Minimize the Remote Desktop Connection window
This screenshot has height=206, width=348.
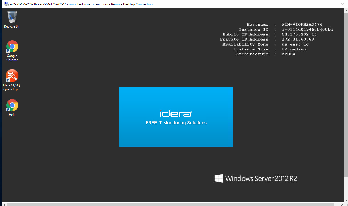coord(318,4)
